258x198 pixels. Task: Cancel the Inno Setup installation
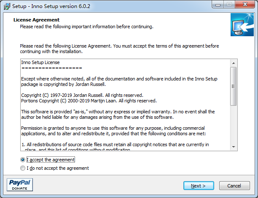coord(234,185)
